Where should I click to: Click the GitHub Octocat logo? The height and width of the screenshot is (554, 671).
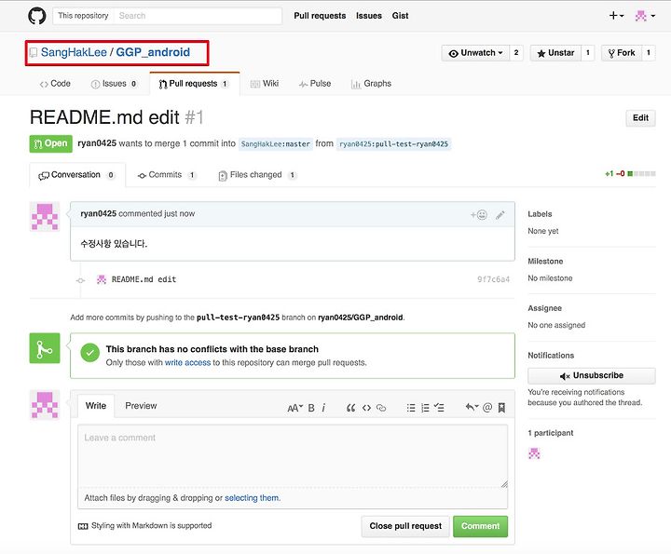(x=36, y=16)
